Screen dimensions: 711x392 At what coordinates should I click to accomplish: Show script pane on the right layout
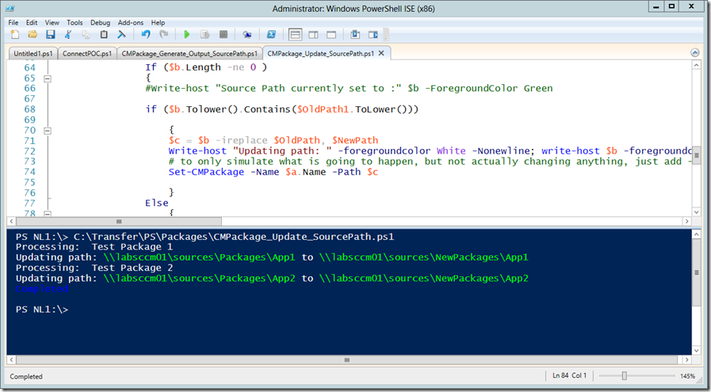313,34
